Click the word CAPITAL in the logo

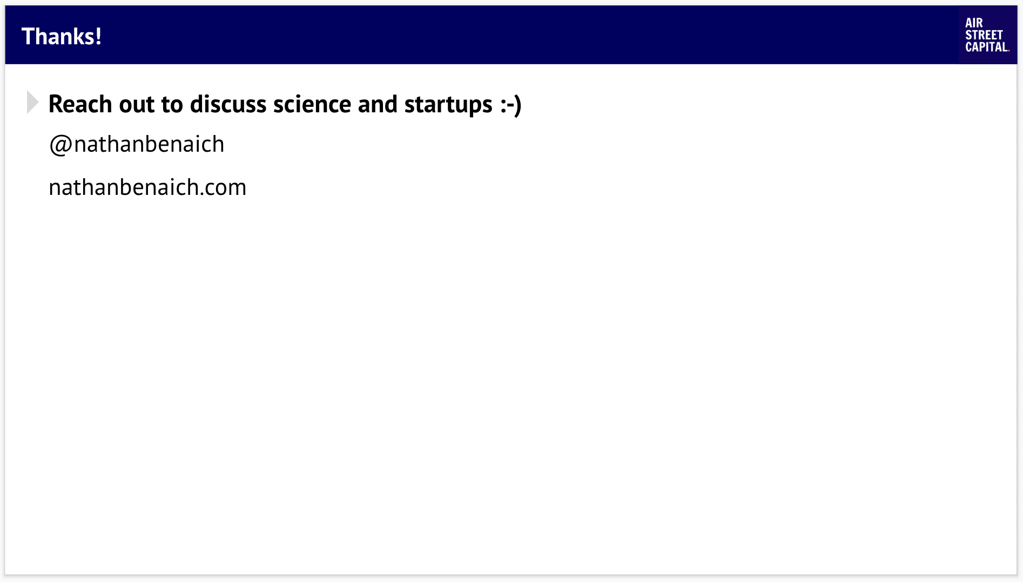986,47
